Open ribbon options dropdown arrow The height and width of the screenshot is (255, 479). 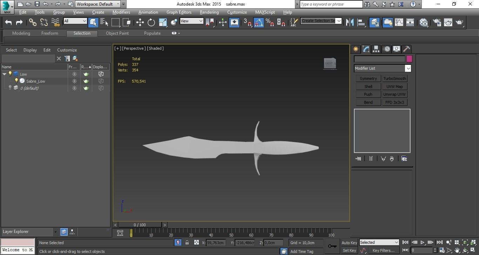coord(179,33)
